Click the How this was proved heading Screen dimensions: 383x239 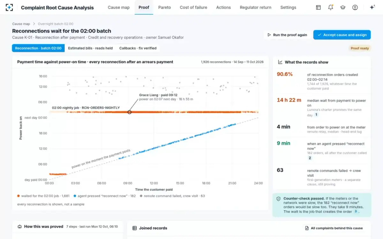[44, 227]
